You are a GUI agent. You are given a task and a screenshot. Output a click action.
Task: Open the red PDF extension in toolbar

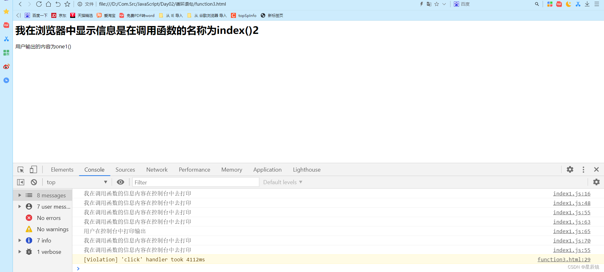pos(559,4)
